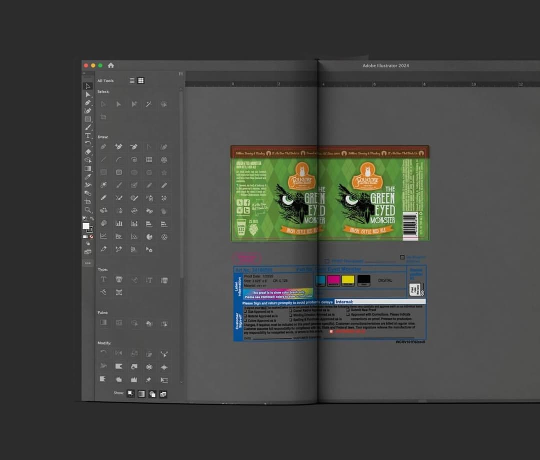Image resolution: width=540 pixels, height=460 pixels.
Task: Select the Lasso tool in the Select section
Action: 164,104
